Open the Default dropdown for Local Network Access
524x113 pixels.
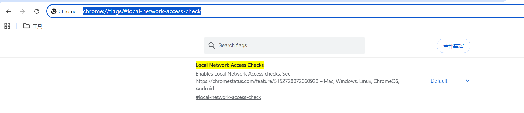point(439,81)
